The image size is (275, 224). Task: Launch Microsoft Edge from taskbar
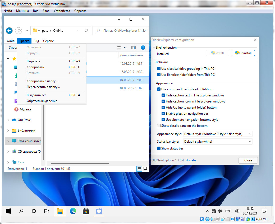(x=73, y=211)
